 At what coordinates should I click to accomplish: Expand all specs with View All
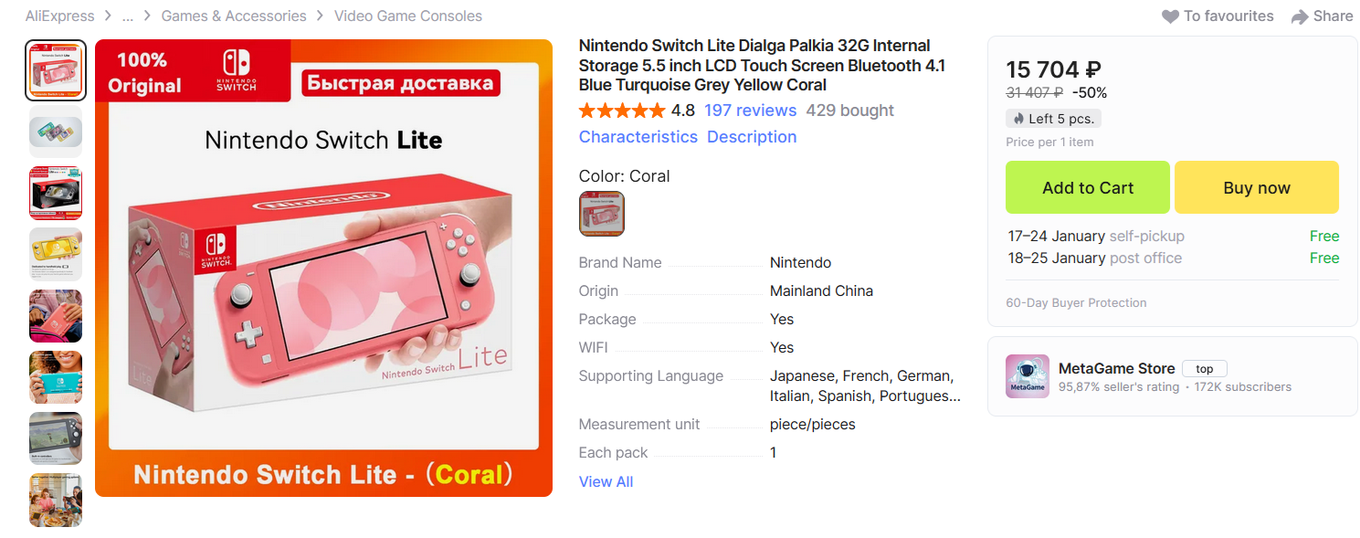606,481
